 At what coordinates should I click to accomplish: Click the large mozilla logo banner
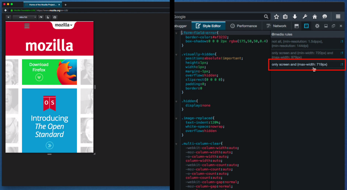(x=49, y=46)
